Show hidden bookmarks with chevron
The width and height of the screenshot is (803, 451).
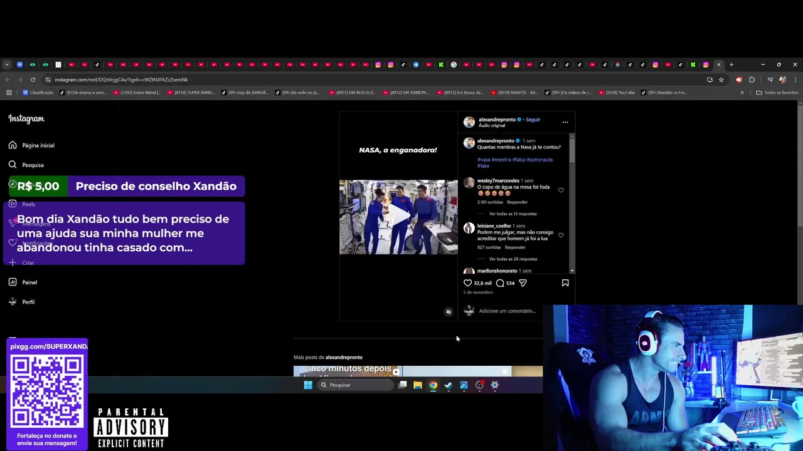coord(742,93)
